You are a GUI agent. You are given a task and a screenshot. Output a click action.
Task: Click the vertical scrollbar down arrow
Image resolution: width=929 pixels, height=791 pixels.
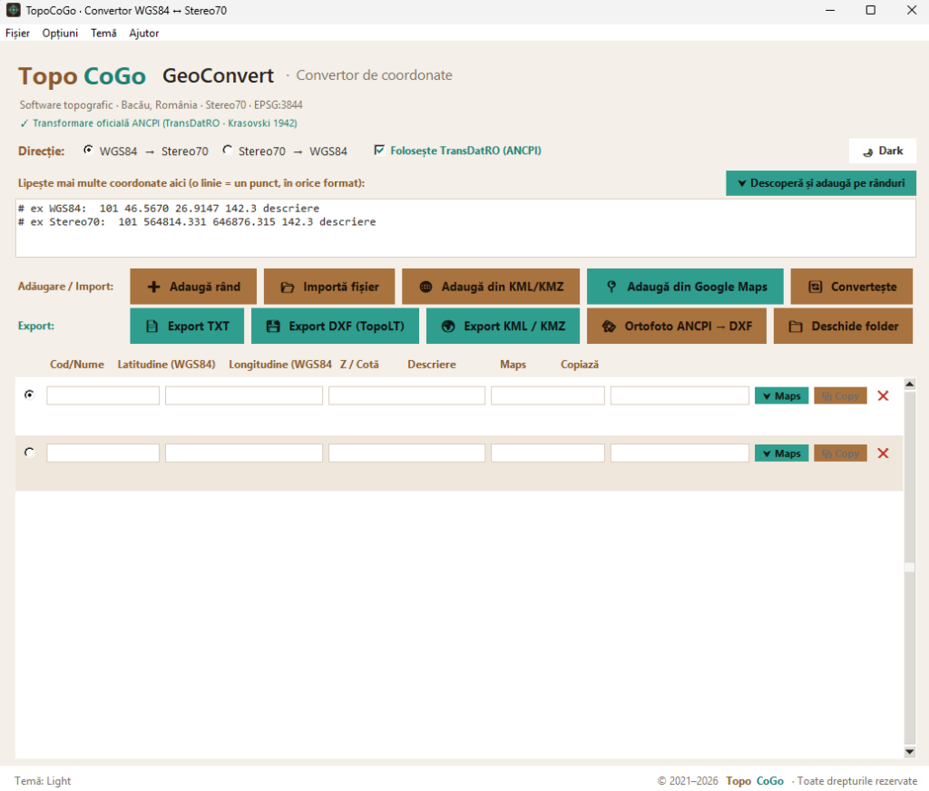(x=909, y=752)
